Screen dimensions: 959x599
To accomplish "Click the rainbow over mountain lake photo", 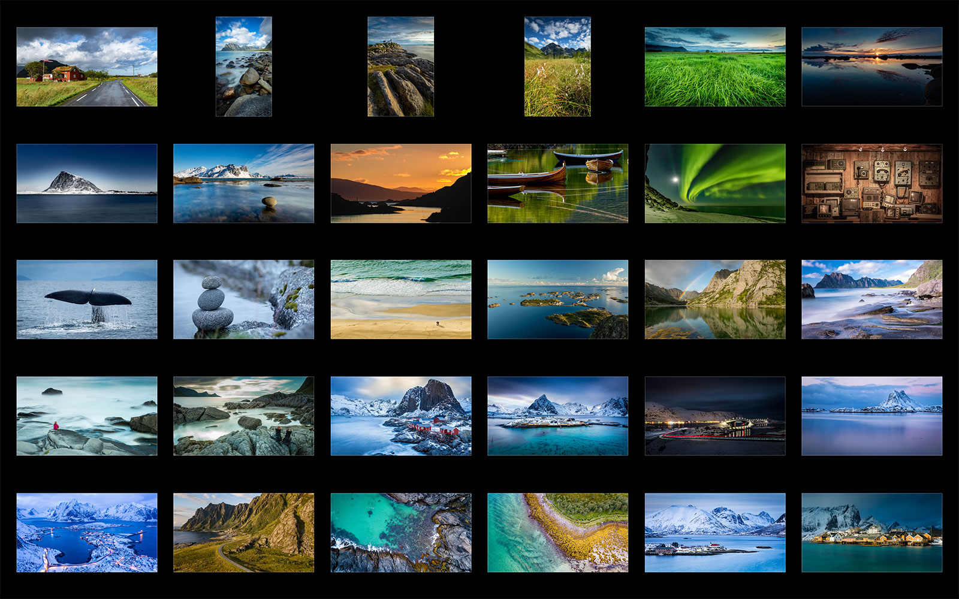I will [714, 299].
